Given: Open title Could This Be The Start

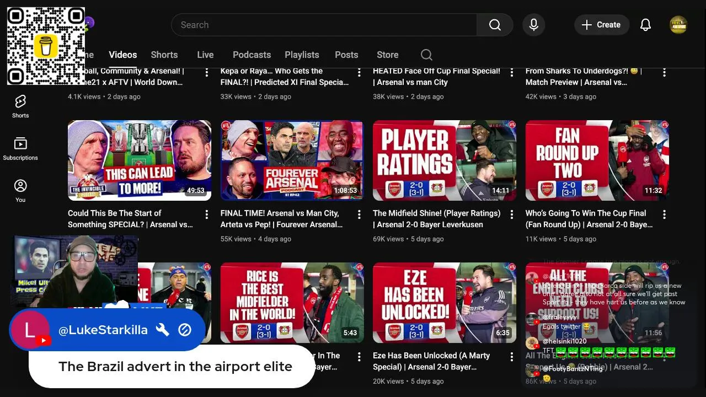Looking at the screenshot, I should coord(131,219).
